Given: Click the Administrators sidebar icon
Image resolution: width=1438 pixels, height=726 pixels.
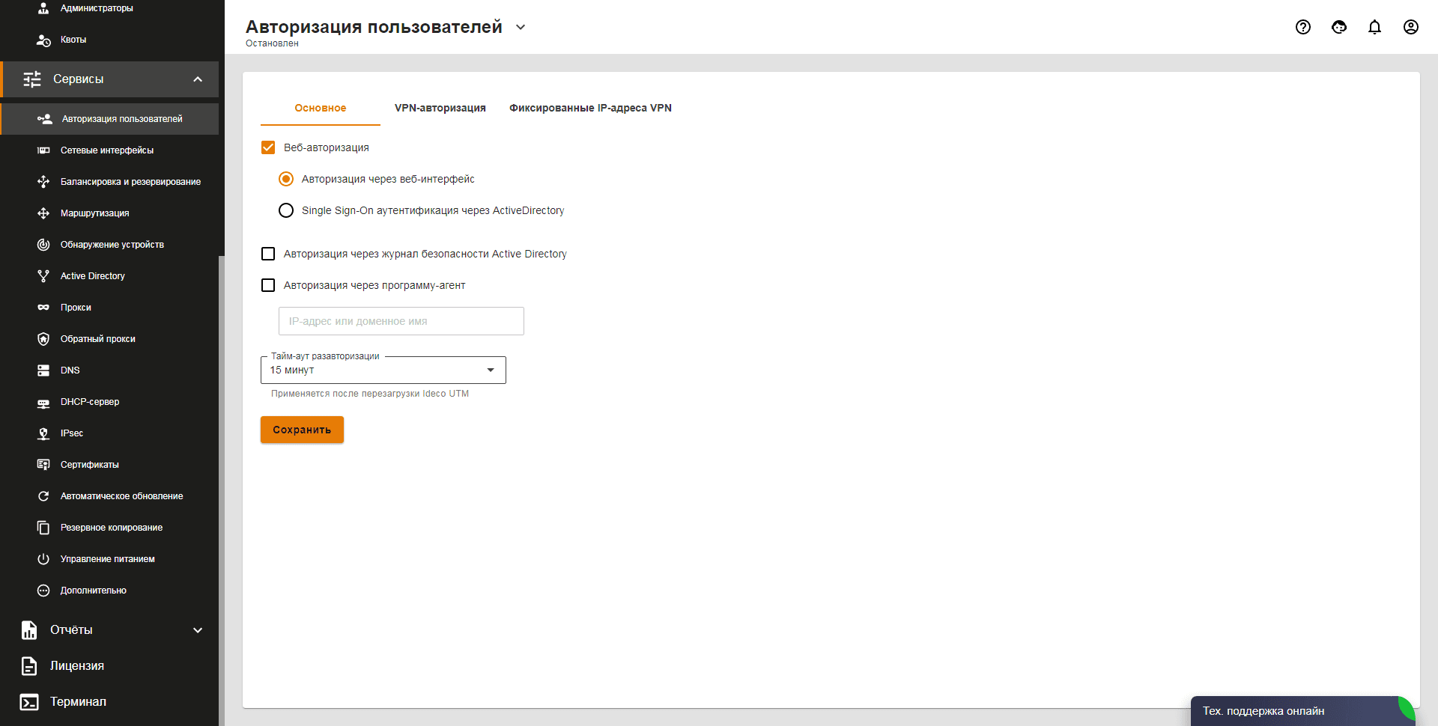Looking at the screenshot, I should pyautogui.click(x=43, y=8).
